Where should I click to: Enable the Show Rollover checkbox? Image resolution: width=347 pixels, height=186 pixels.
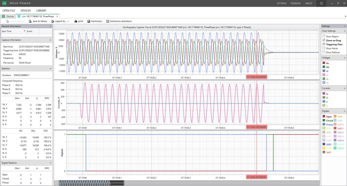click(x=324, y=52)
